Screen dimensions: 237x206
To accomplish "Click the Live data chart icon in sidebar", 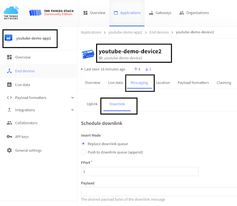I will tap(9, 85).
